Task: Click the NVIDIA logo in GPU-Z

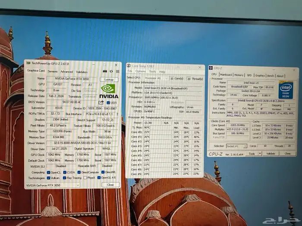Action: (x=109, y=91)
